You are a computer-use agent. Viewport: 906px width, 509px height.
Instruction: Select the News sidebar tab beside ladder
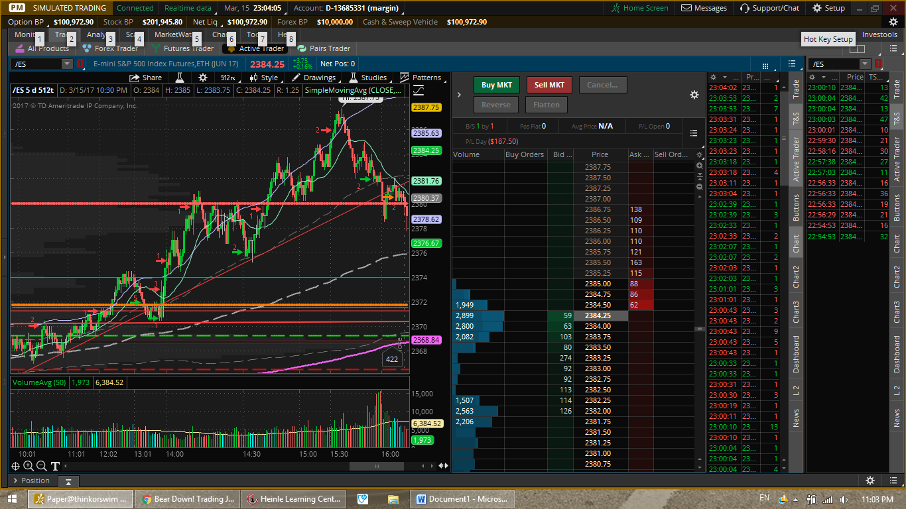796,418
